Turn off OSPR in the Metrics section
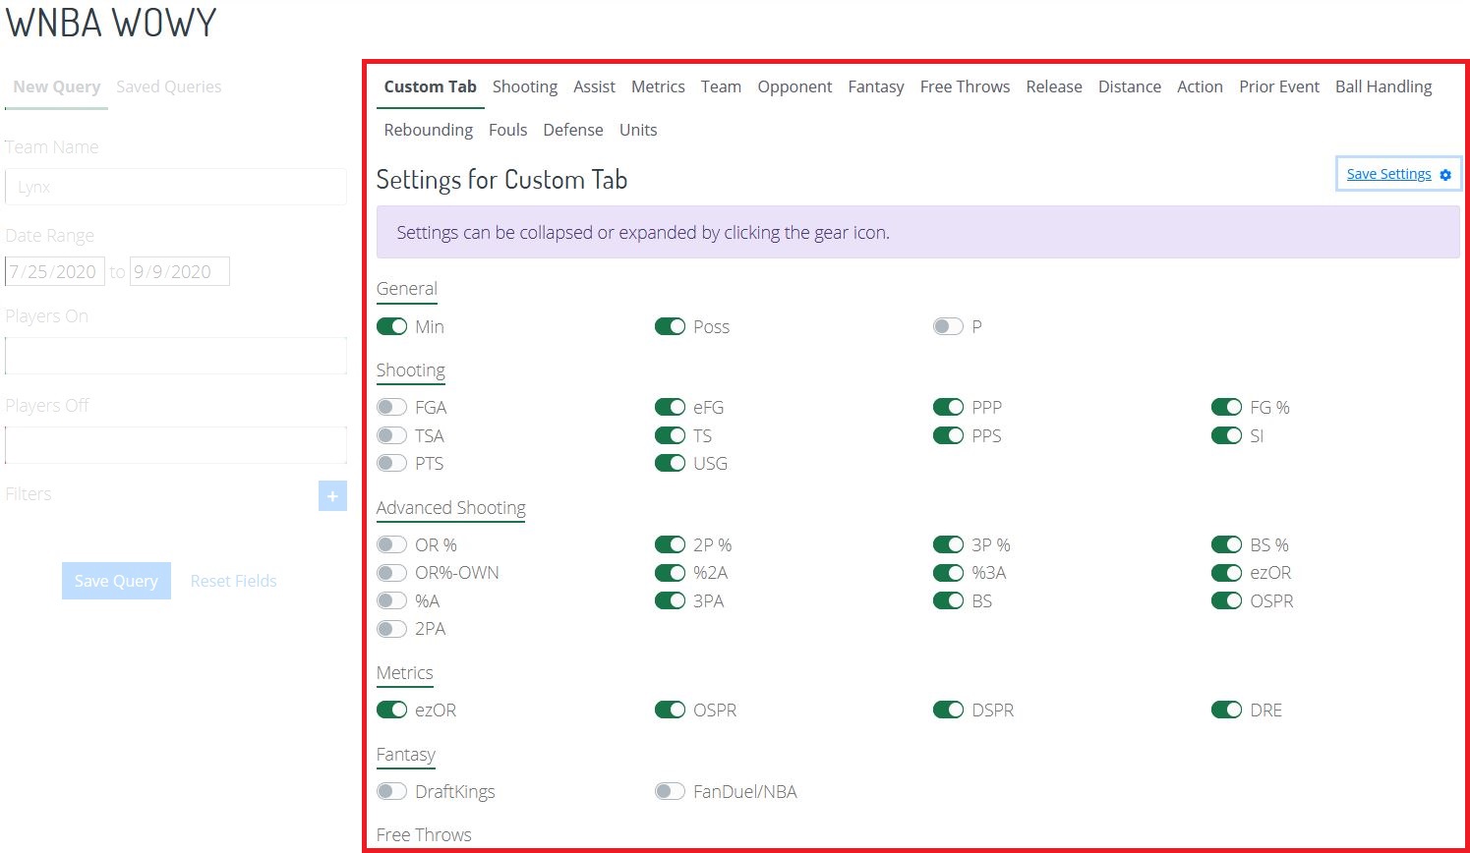1470x853 pixels. (670, 709)
